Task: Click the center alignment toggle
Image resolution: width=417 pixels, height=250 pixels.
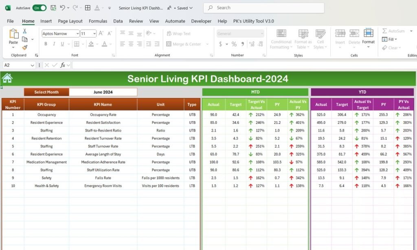Action: pyautogui.click(x=131, y=44)
